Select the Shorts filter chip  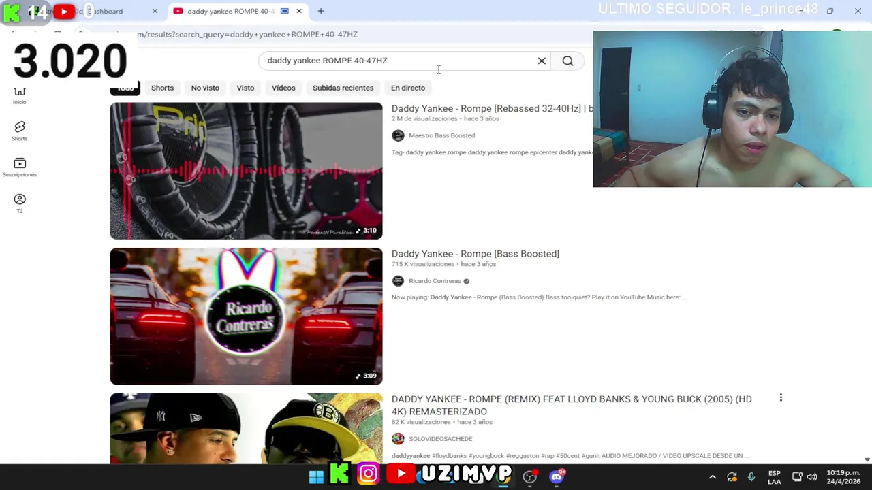pyautogui.click(x=162, y=88)
